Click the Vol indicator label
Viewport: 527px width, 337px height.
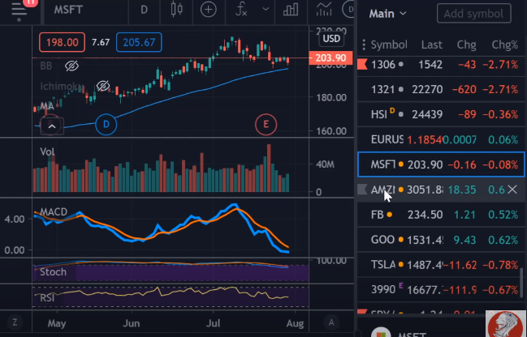coord(47,152)
